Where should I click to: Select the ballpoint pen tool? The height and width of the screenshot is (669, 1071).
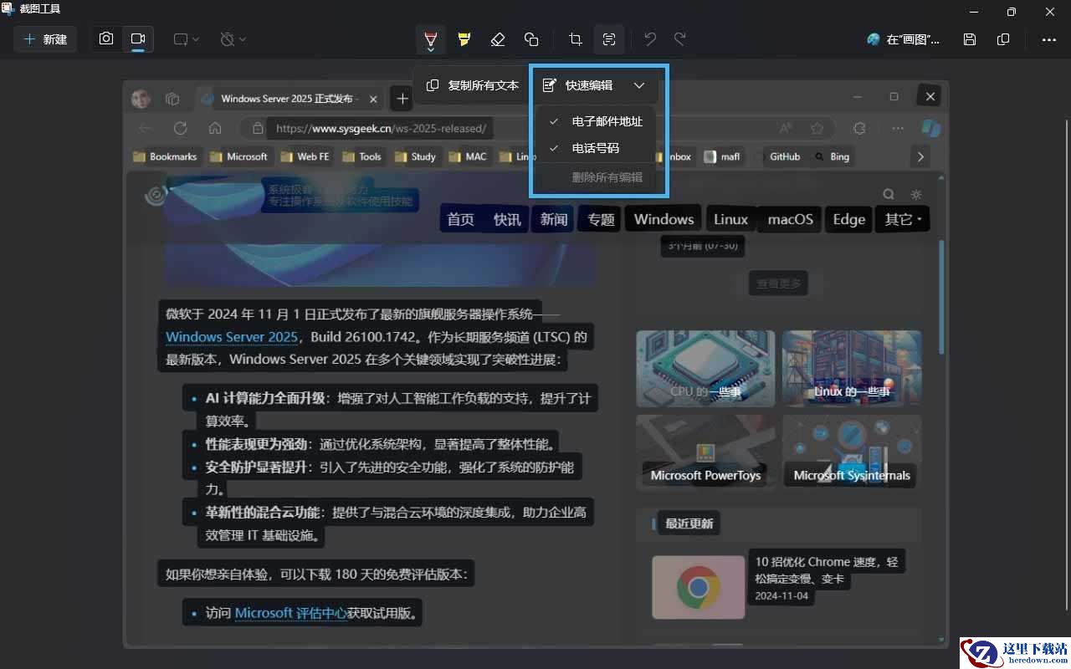[x=430, y=39]
